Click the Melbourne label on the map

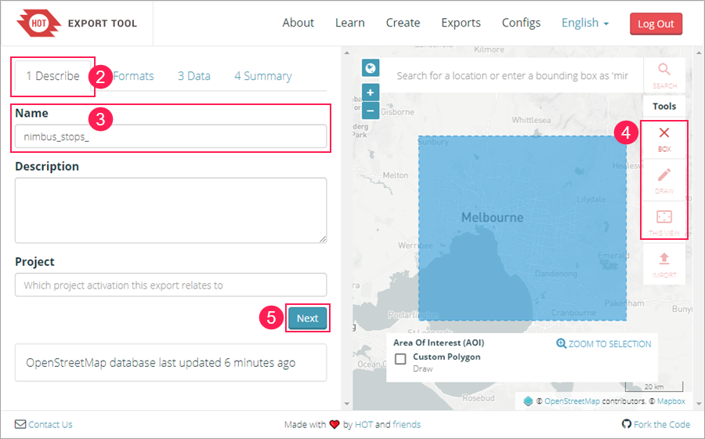pos(493,218)
